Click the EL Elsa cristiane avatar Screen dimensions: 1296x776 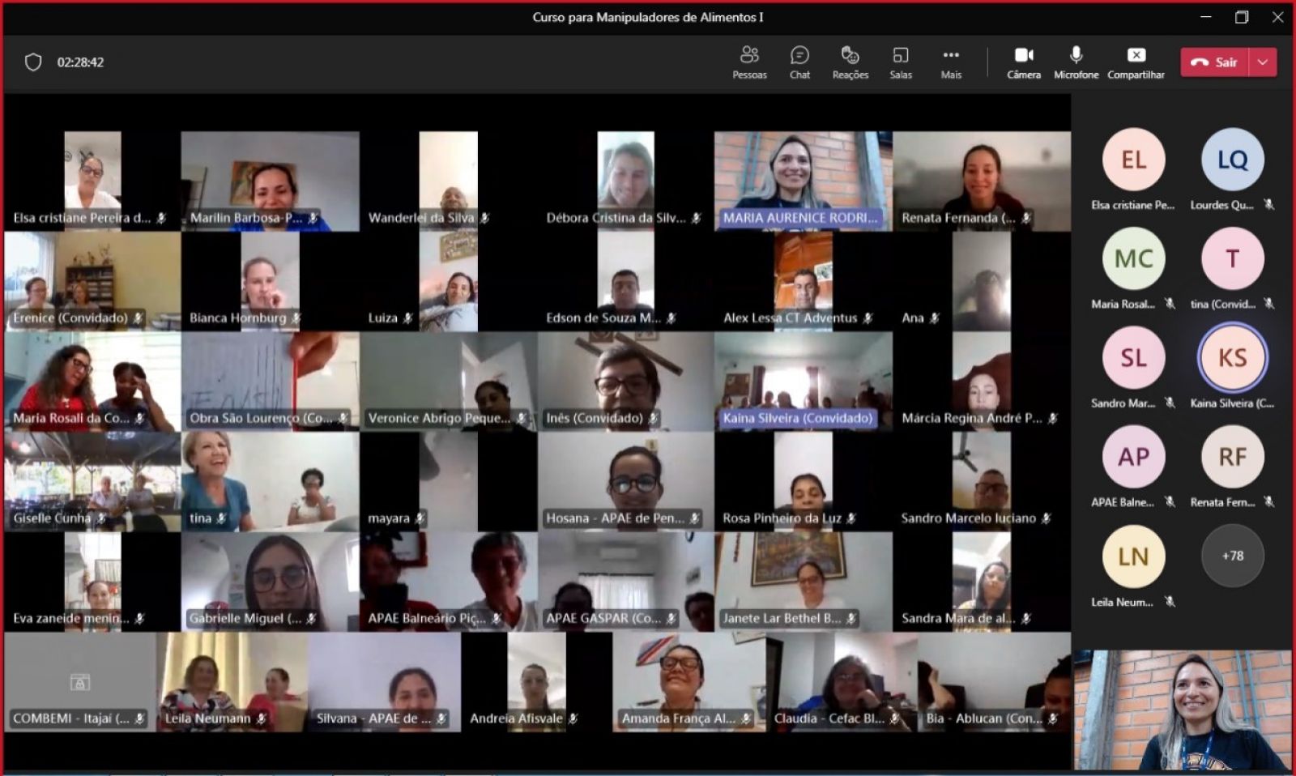(1133, 160)
